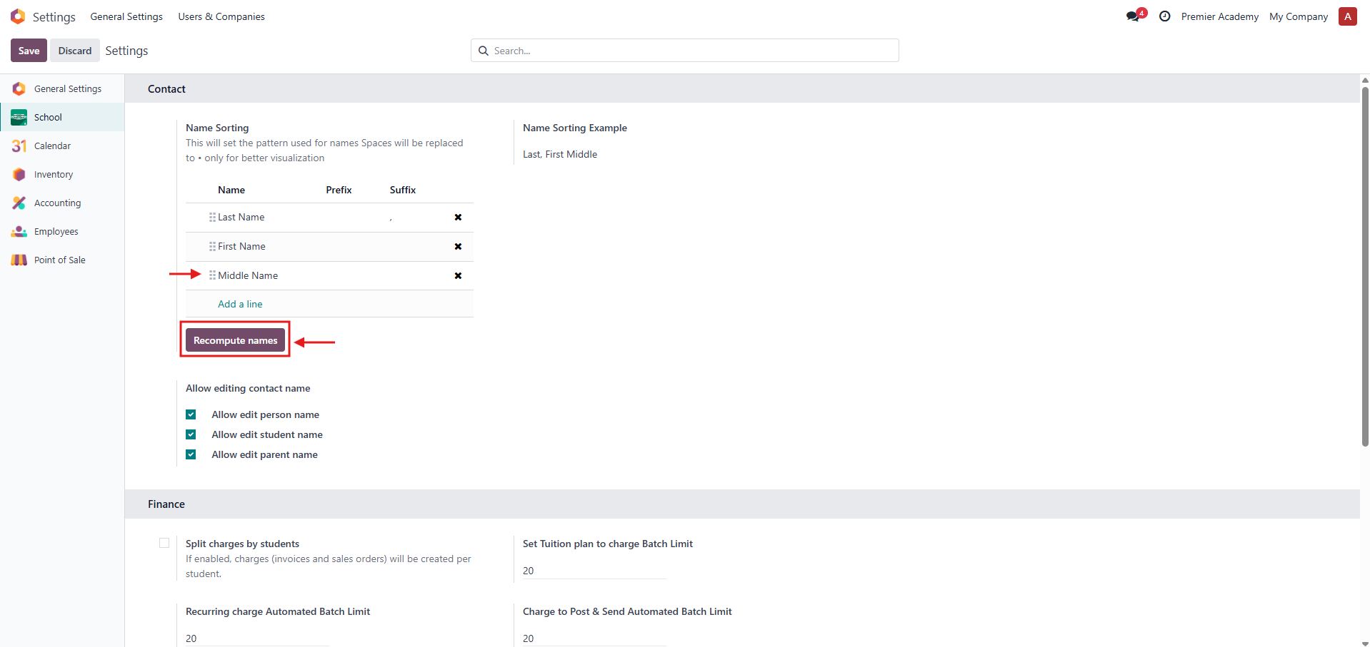Delete the Last Name row
The width and height of the screenshot is (1370, 647).
coord(458,218)
